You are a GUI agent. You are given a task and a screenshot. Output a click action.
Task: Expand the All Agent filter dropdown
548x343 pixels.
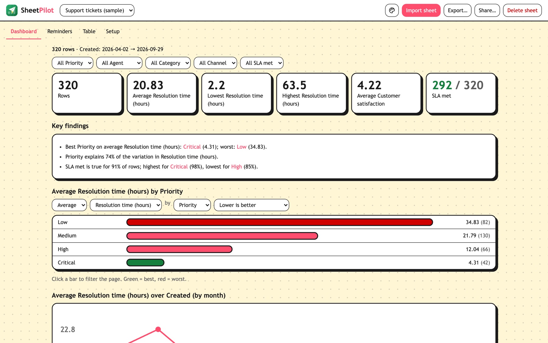pyautogui.click(x=119, y=63)
